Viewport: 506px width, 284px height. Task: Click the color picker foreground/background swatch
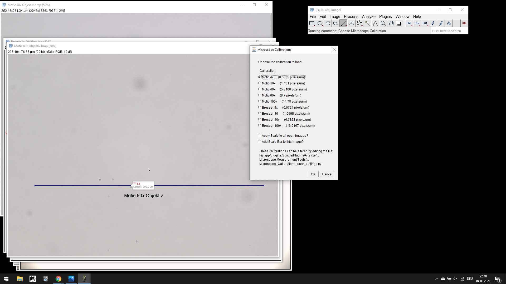click(x=399, y=23)
